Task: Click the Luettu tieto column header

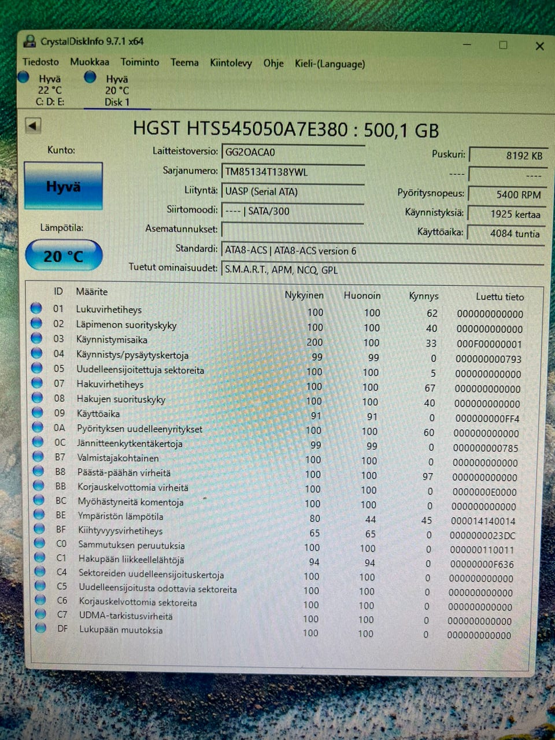Action: (500, 297)
